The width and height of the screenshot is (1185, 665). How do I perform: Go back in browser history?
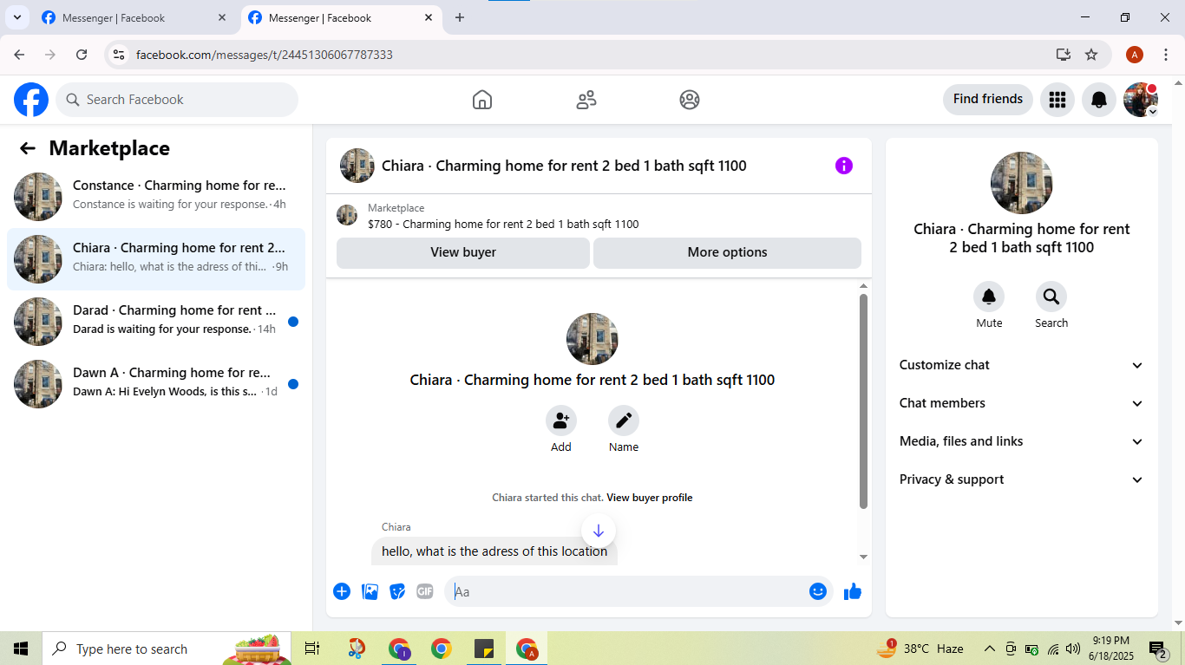click(x=19, y=55)
